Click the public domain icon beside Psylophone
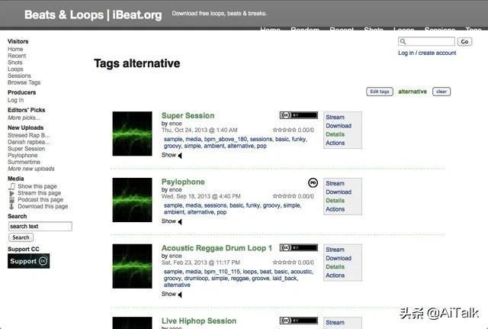 tap(313, 182)
